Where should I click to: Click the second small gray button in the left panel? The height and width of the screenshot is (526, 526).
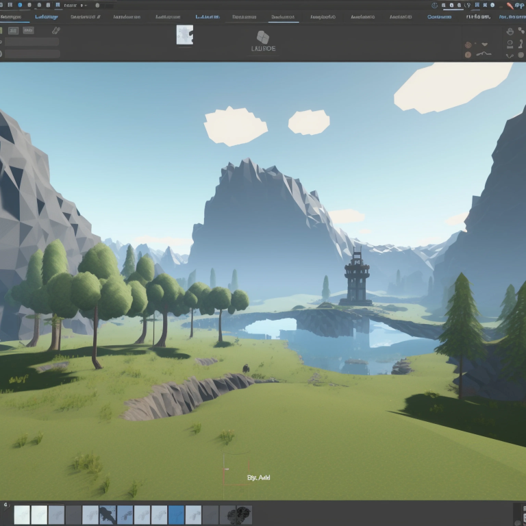tap(29, 31)
